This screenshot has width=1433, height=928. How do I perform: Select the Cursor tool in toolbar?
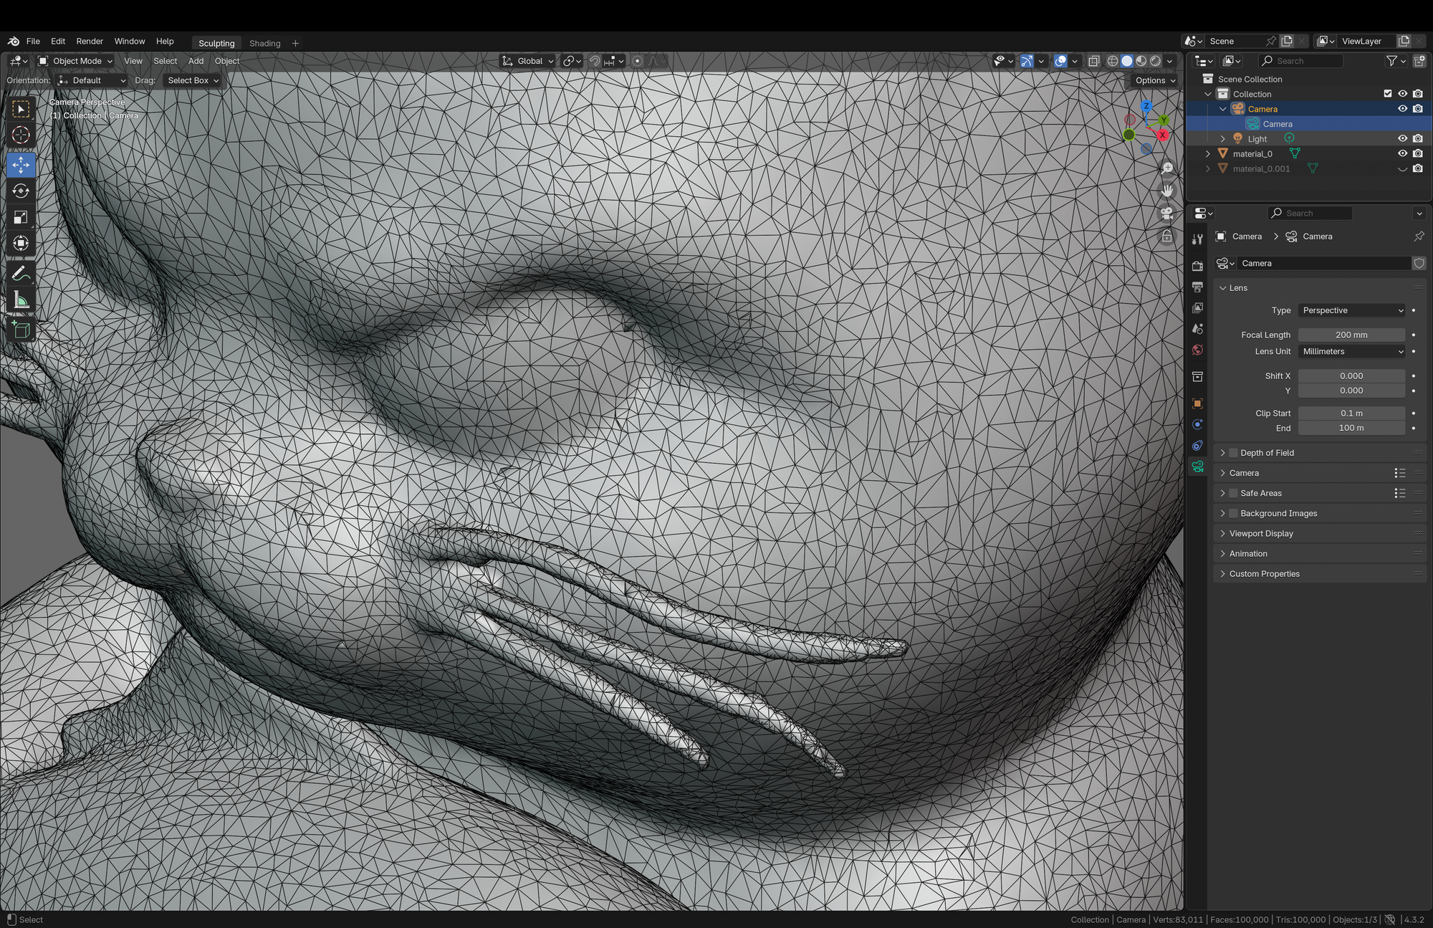pos(21,135)
